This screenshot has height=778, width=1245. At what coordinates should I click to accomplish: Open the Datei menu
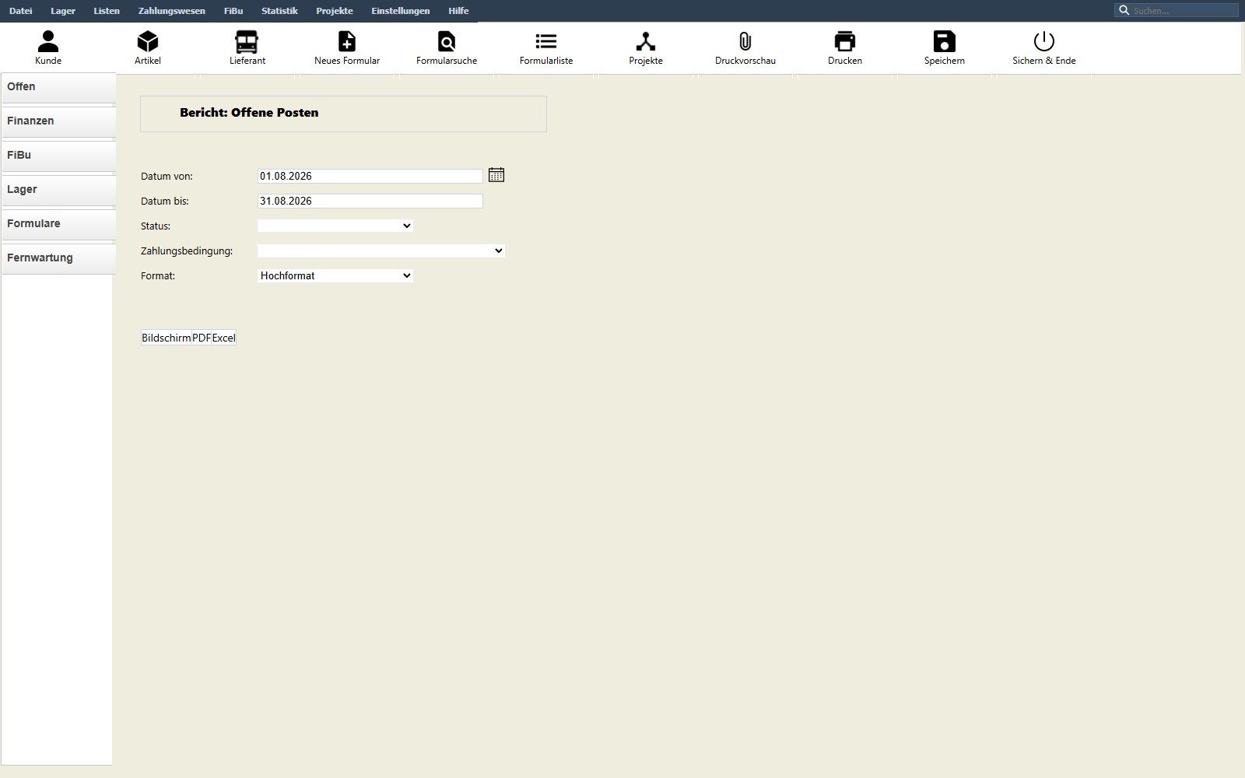[x=21, y=11]
